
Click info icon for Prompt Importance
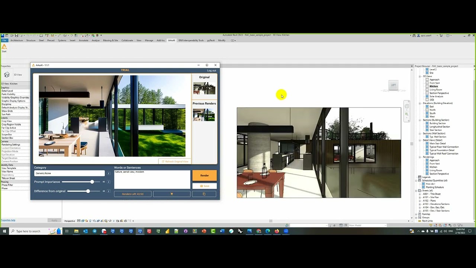[109, 182]
